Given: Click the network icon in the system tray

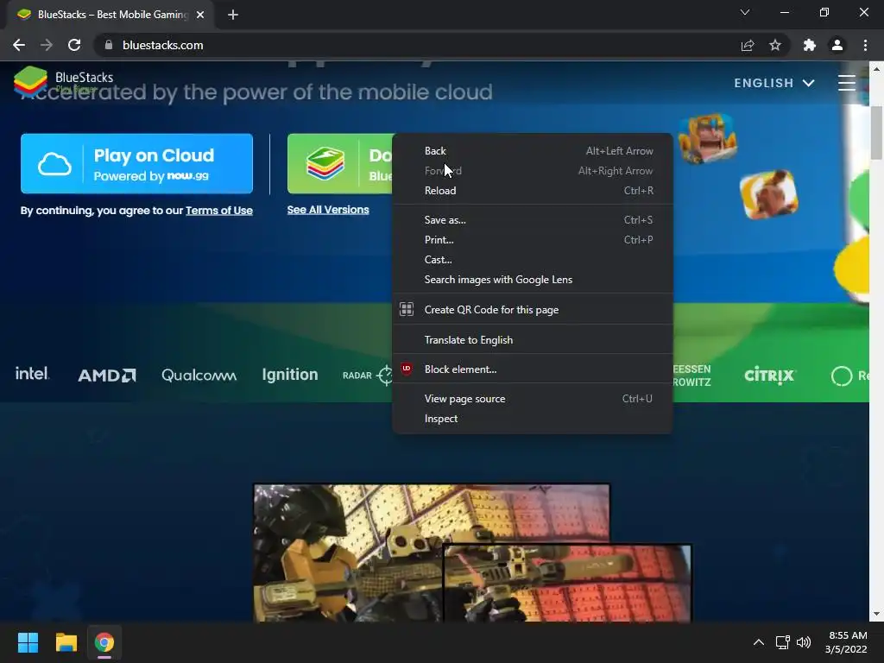Looking at the screenshot, I should pos(782,642).
